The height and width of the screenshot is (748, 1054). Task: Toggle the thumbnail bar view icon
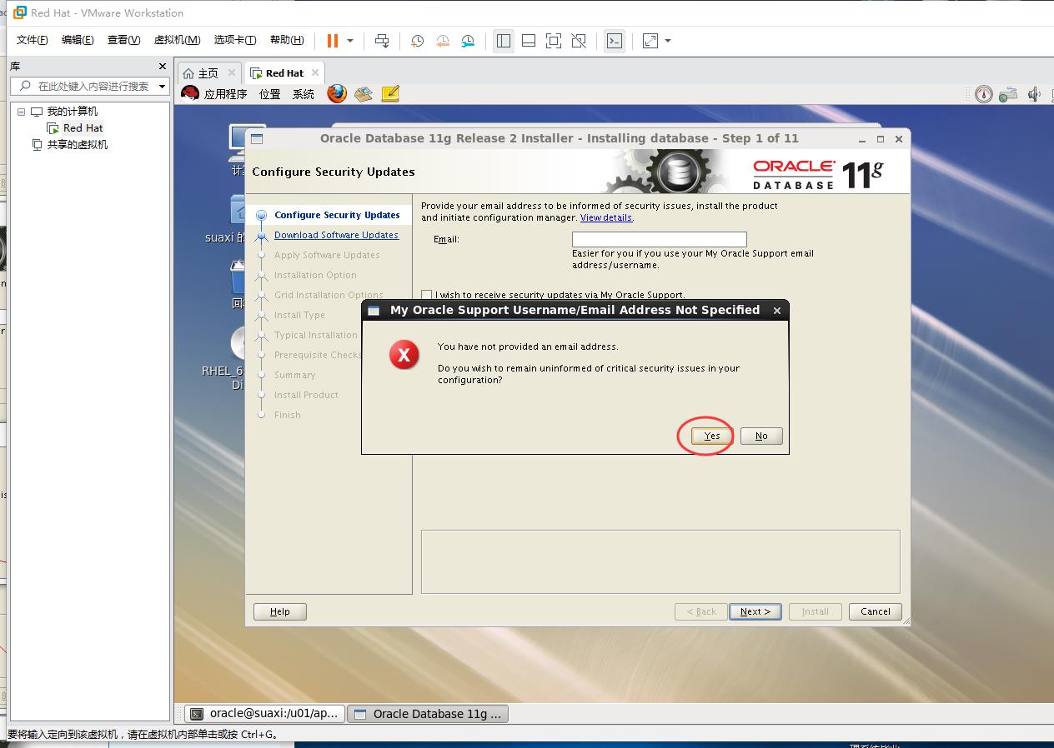point(529,41)
